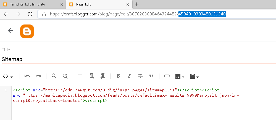Insert or edit a link
Screen dimensions: 276x120
pyautogui.click(x=167, y=76)
